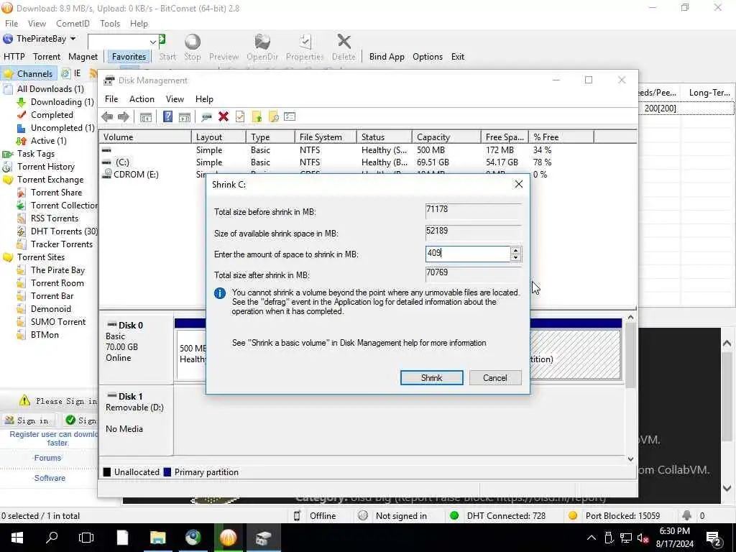Select Completed in BitComet sidebar
This screenshot has width=736, height=552.
[45, 115]
